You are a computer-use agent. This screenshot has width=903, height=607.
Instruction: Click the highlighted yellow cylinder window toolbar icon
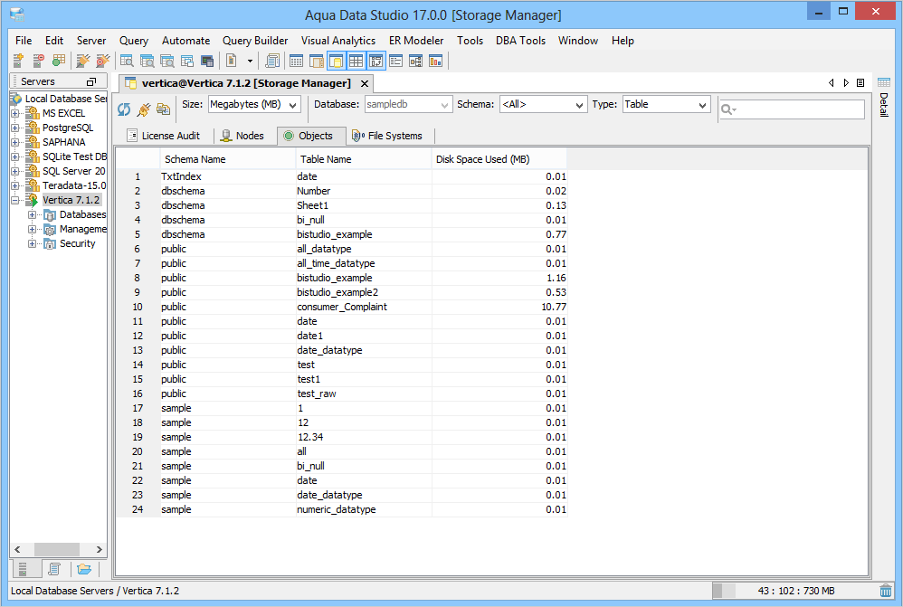point(337,61)
